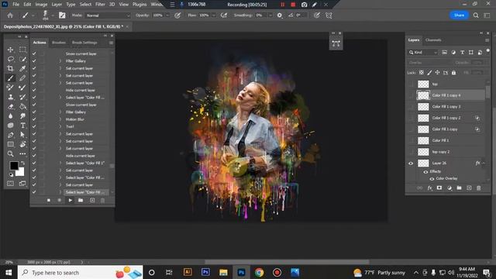
Task: Select the Eyedropper tool
Action: 22,69
